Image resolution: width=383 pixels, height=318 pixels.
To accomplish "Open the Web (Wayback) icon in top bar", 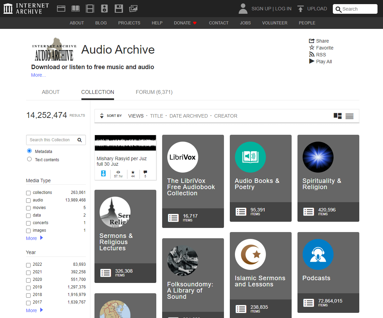I will point(61,9).
